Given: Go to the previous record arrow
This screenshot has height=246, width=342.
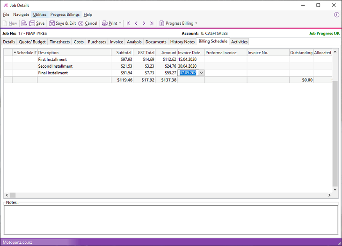Looking at the screenshot, I should 136,23.
